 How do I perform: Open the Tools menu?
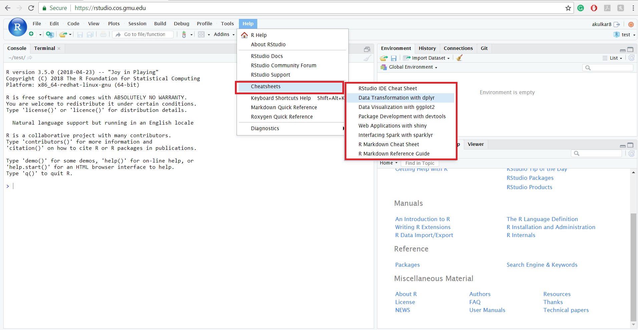pos(227,24)
